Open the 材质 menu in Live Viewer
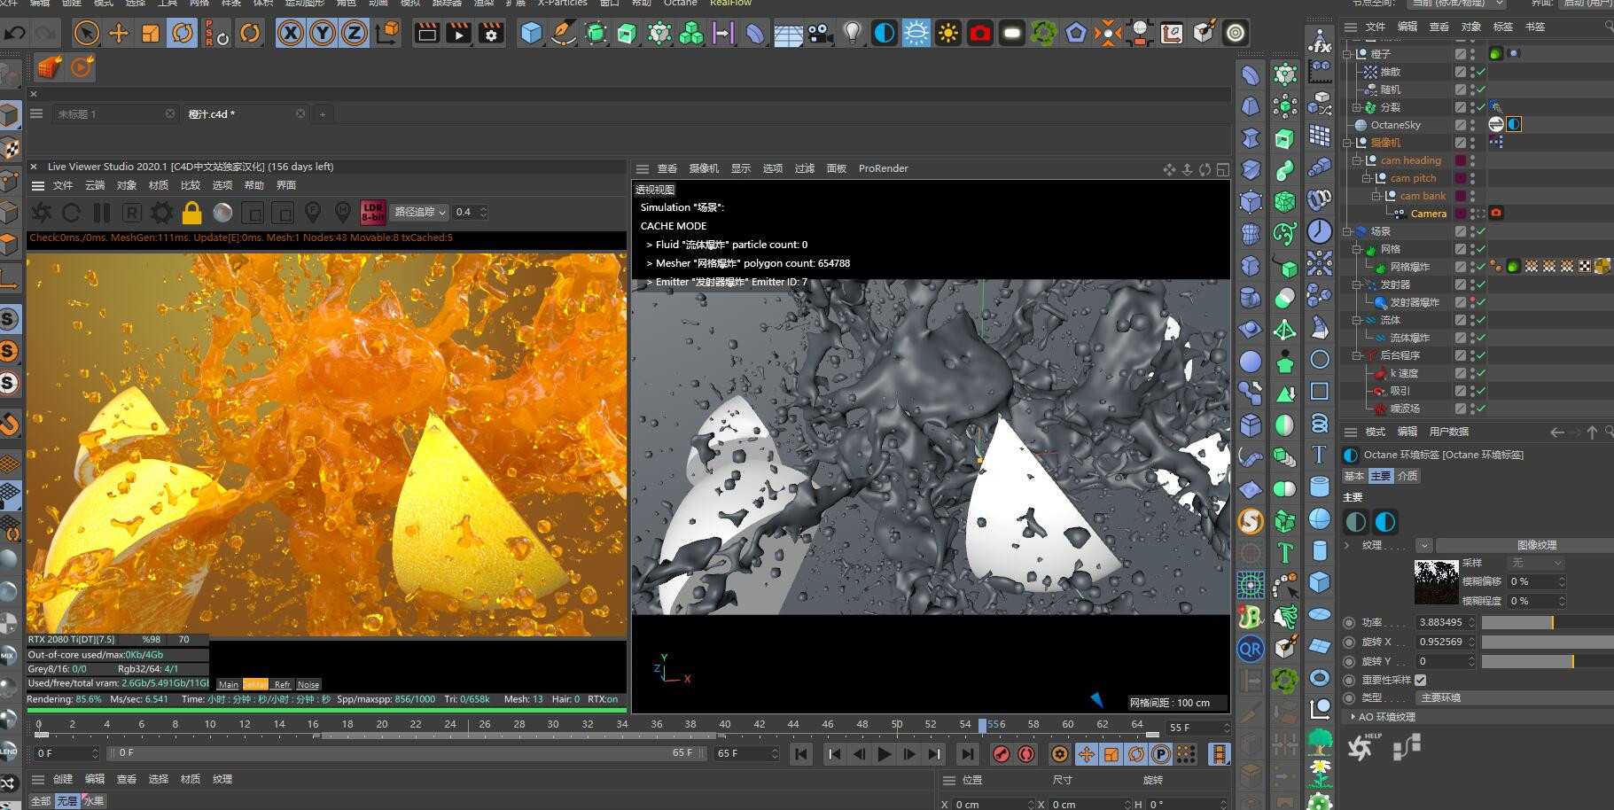The image size is (1614, 810). (159, 185)
